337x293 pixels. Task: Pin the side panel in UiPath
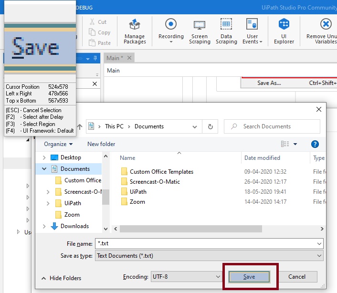[95, 58]
